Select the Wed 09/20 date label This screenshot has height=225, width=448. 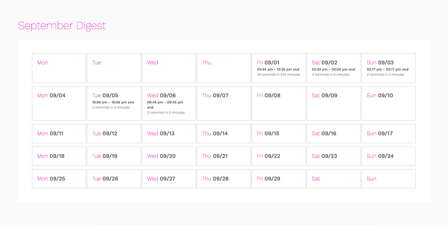pyautogui.click(x=161, y=156)
